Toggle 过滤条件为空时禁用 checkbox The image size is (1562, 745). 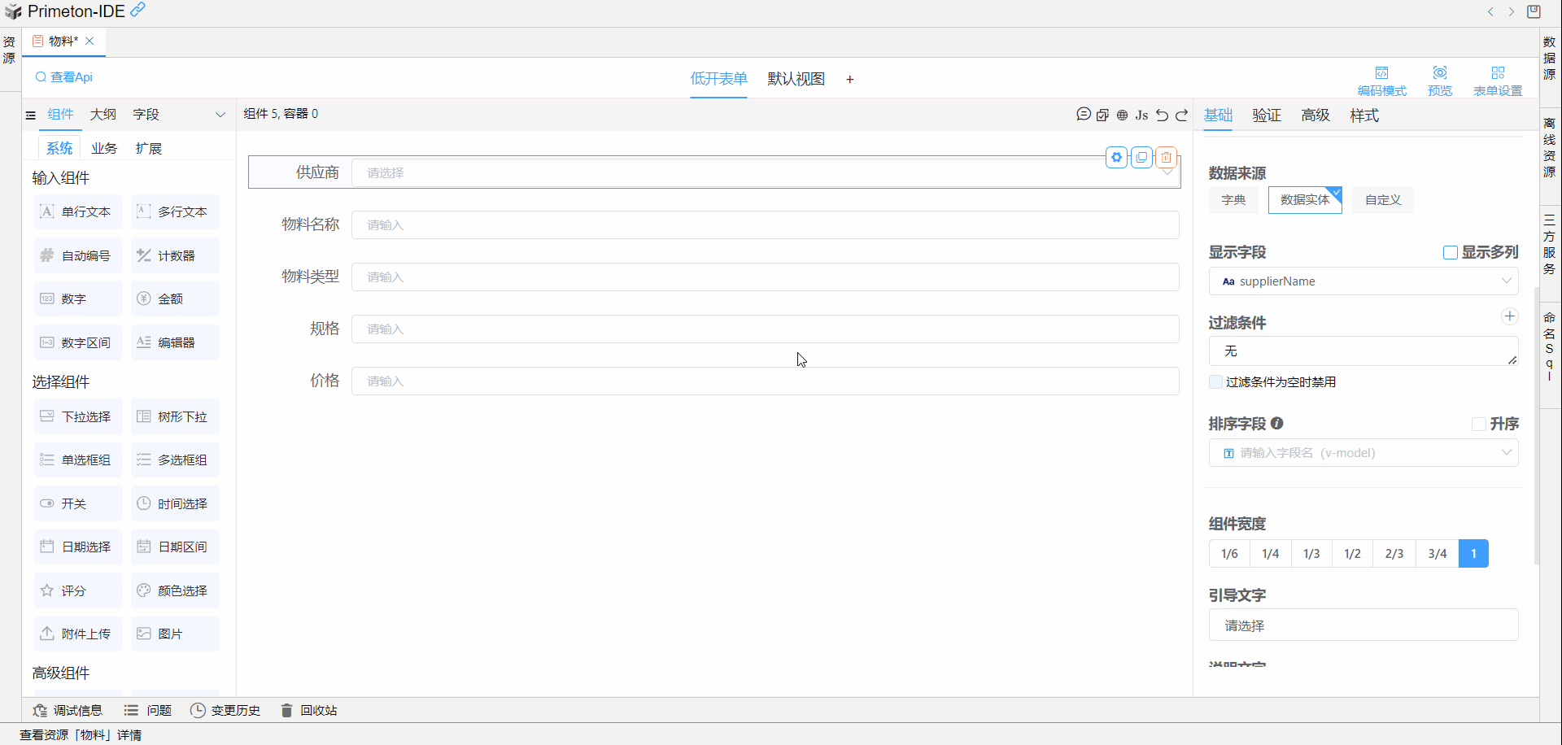(1216, 382)
